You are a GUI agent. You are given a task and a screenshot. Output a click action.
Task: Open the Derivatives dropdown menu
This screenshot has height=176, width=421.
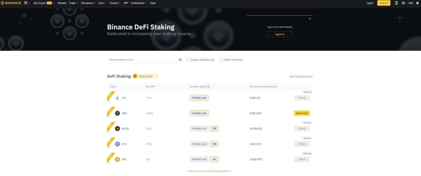coord(88,3)
